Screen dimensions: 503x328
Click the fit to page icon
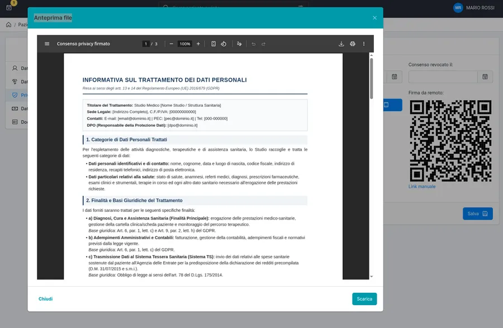pyautogui.click(x=213, y=44)
